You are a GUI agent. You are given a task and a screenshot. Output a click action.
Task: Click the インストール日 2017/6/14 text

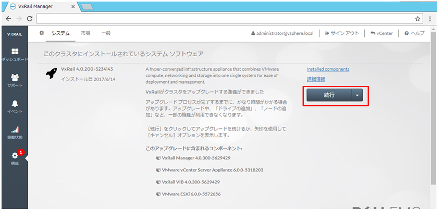click(88, 79)
